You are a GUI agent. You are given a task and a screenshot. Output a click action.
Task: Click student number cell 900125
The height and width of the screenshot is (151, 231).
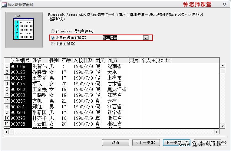(x=21, y=72)
